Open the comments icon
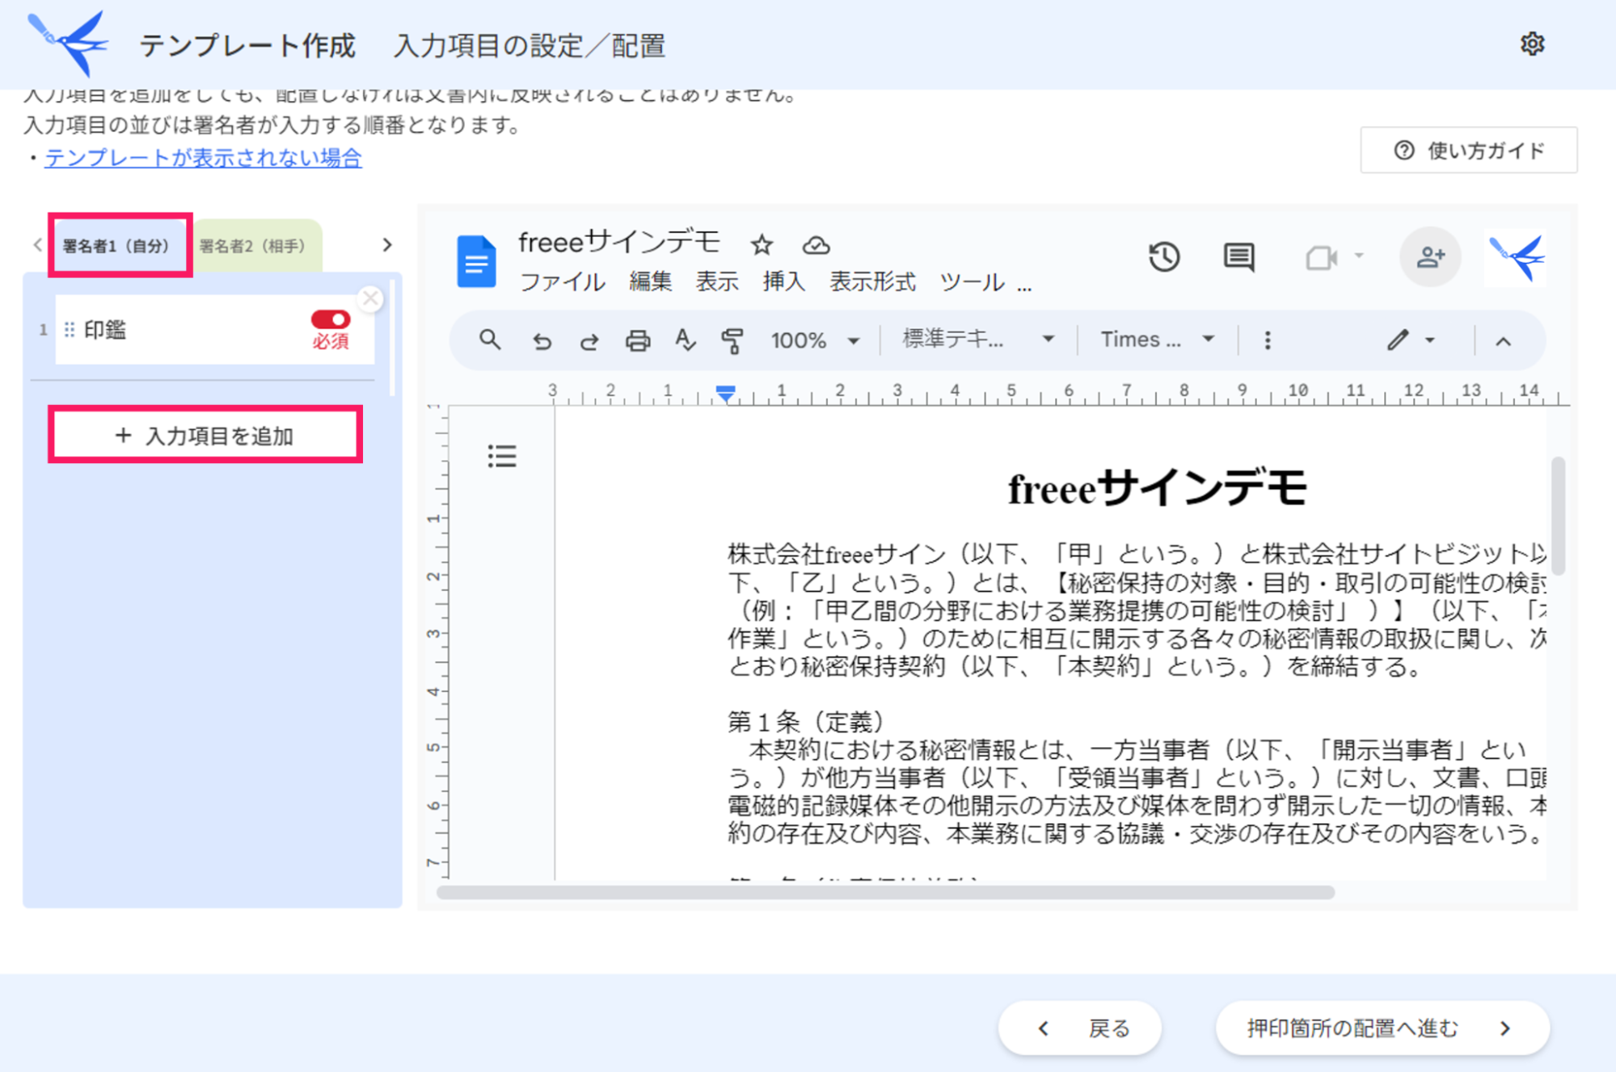Image resolution: width=1616 pixels, height=1072 pixels. coord(1238,258)
